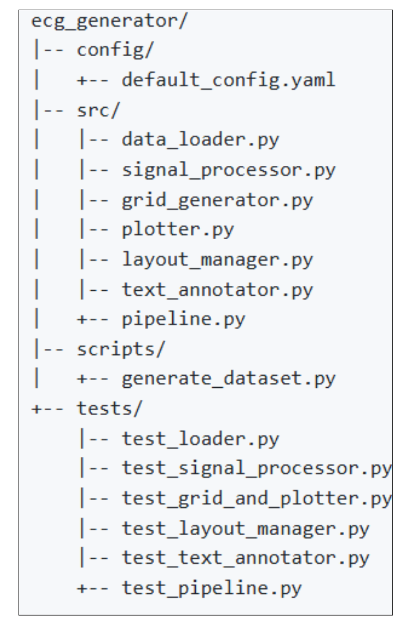The width and height of the screenshot is (415, 623).
Task: Click plotter.py file name
Action: tap(178, 230)
